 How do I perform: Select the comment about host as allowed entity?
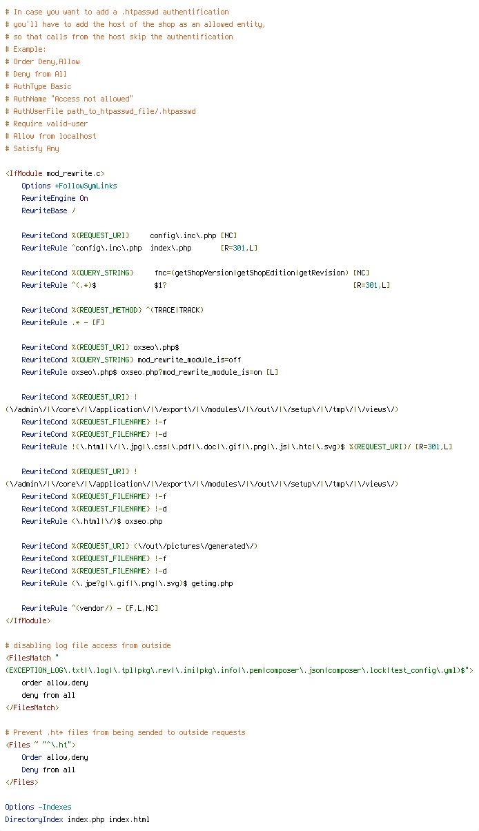pos(135,24)
